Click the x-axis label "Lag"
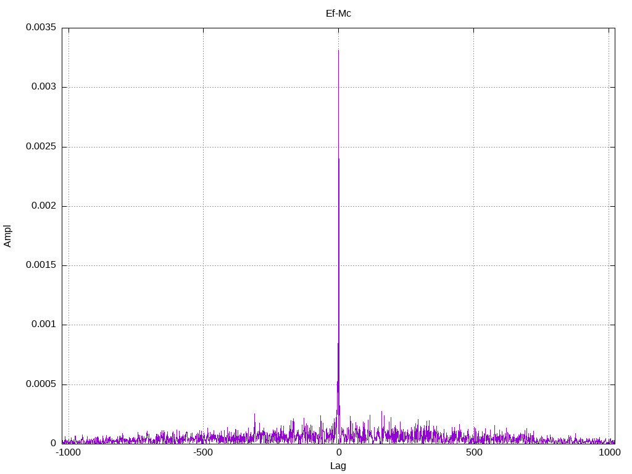The width and height of the screenshot is (632, 474). pos(338,466)
